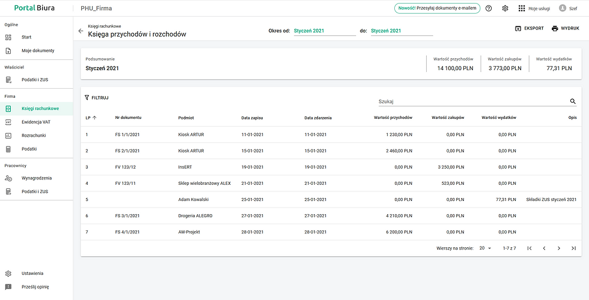Viewport: 589px width, 300px height.
Task: Select the InsERT entry row
Action: click(x=331, y=167)
